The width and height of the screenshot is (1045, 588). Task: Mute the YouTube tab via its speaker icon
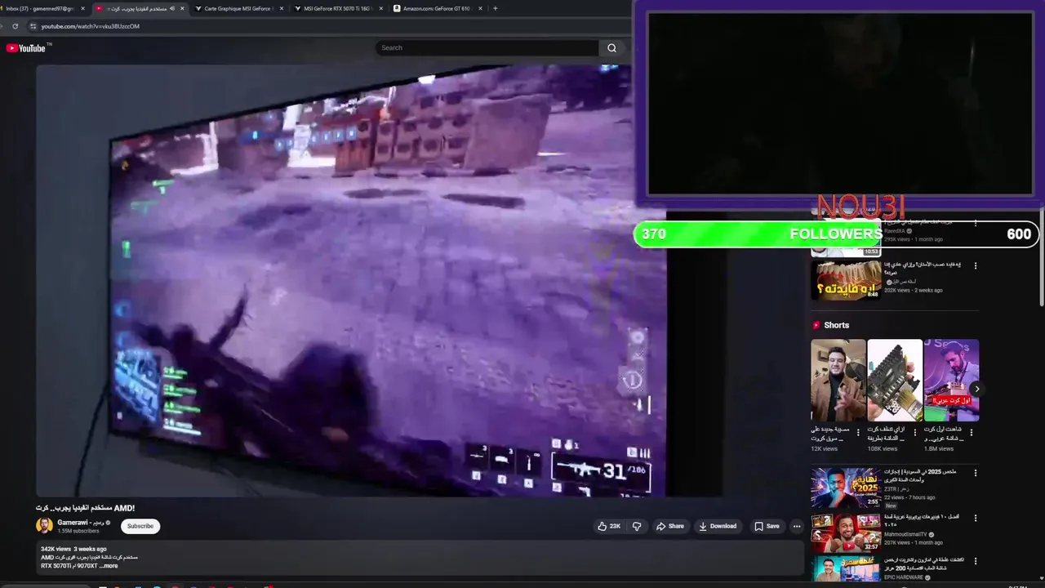tap(171, 8)
